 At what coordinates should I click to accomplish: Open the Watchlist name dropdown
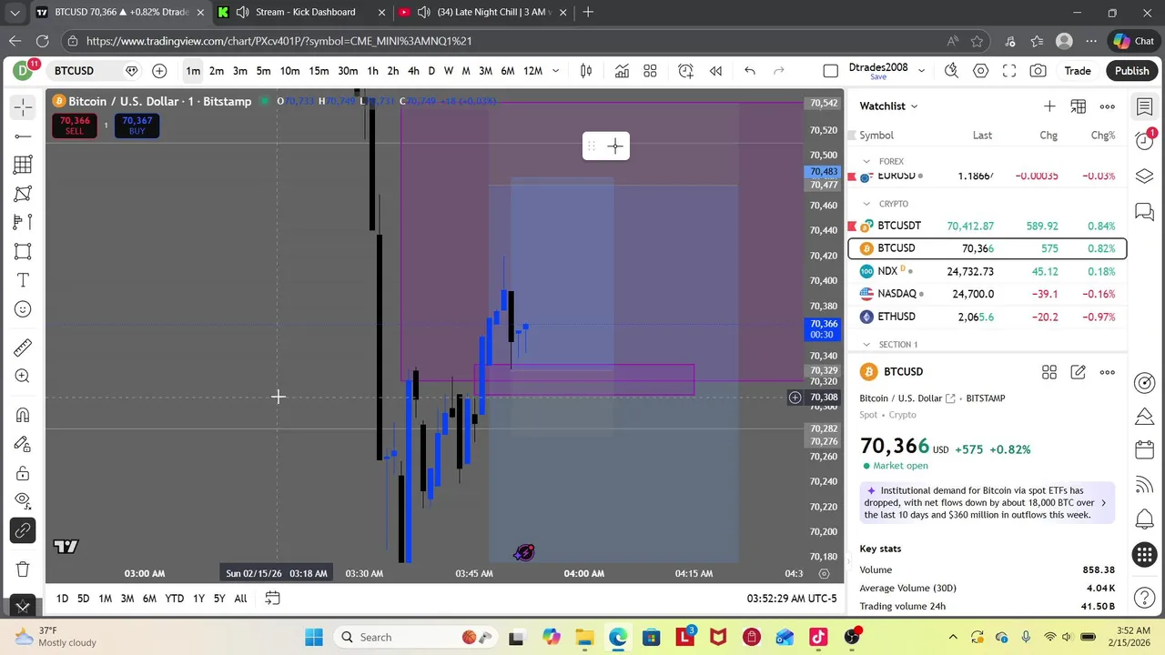pyautogui.click(x=888, y=106)
